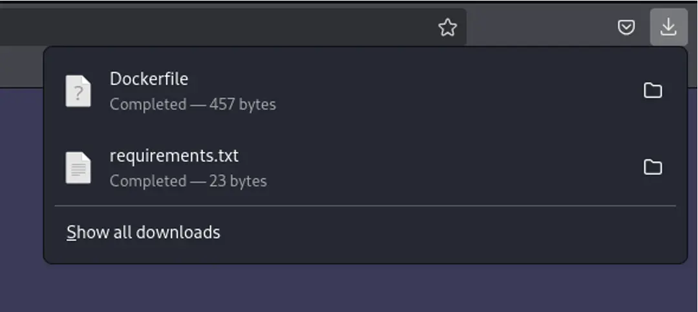Select the requirements.txt row's blank area
This screenshot has height=312, width=698.
(x=445, y=168)
